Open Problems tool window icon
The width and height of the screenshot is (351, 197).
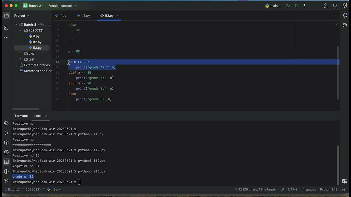[6, 172]
